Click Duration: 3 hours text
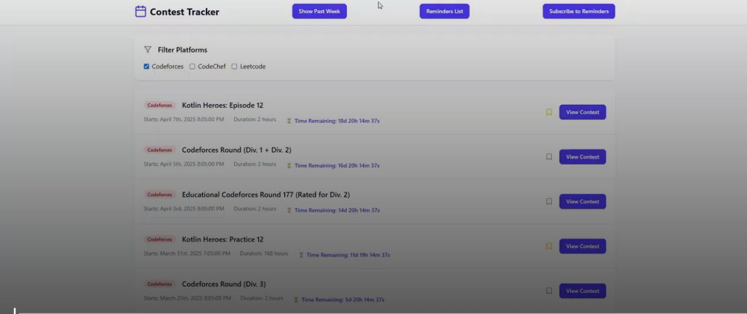Image resolution: width=747 pixels, height=314 pixels. [x=255, y=164]
